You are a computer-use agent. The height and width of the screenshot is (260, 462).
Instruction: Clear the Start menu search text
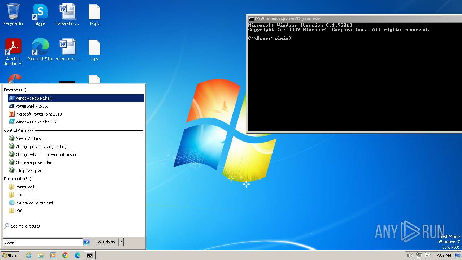tap(87, 242)
